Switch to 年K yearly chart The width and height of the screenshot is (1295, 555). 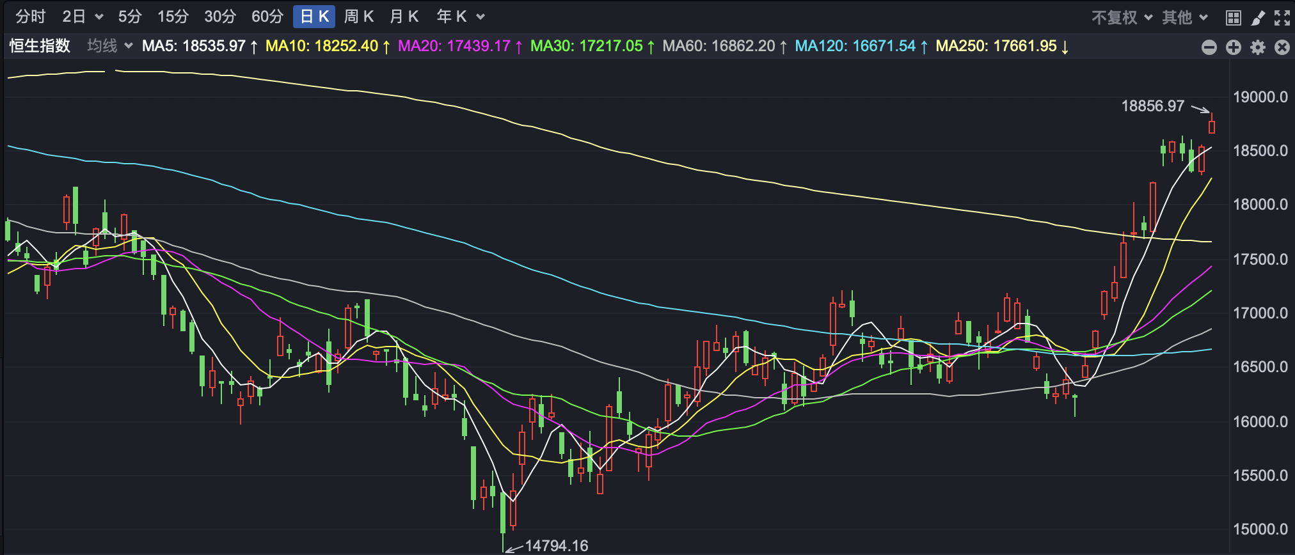(x=452, y=17)
